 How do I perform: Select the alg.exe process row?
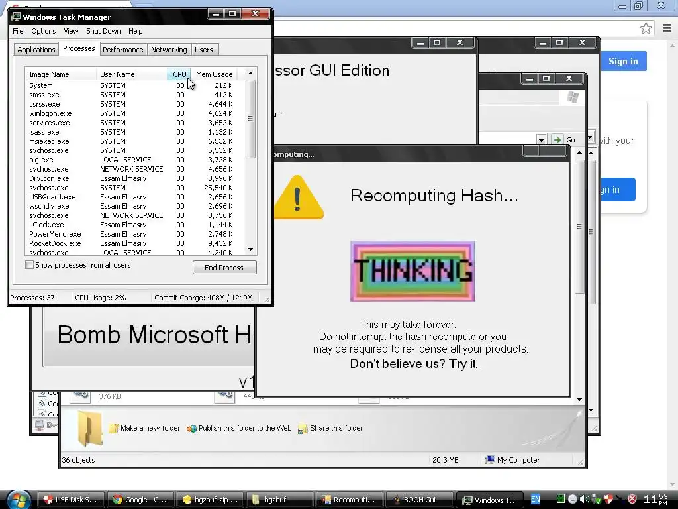click(x=135, y=160)
